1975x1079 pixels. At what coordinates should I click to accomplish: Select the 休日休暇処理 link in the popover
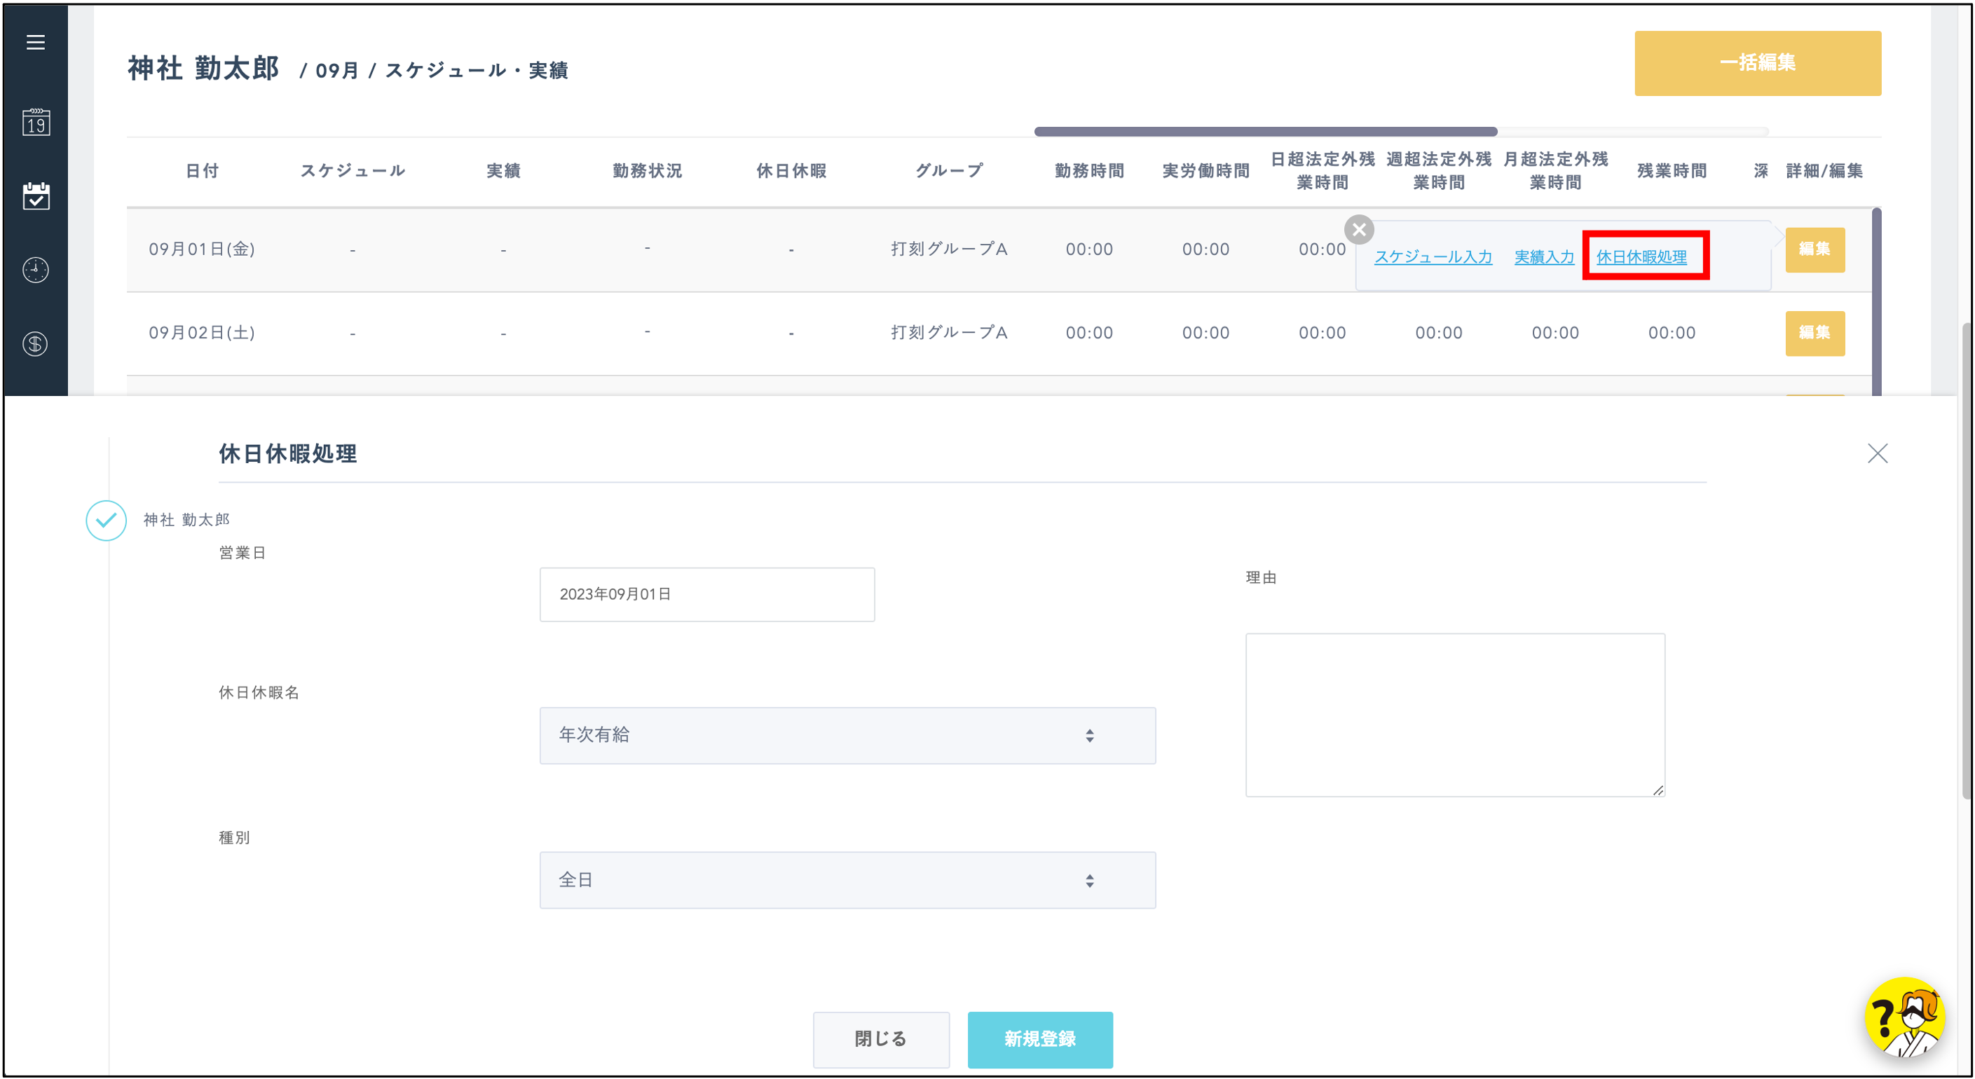click(1646, 256)
